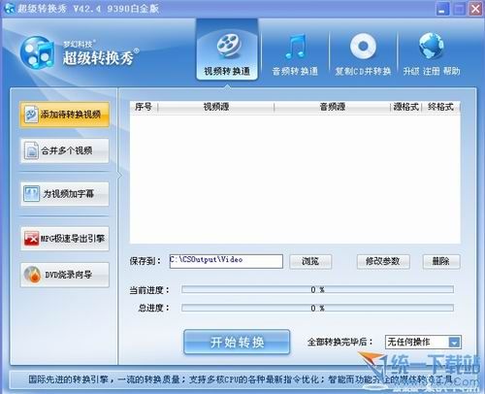Click the 保存到 output path field
This screenshot has width=485, height=394.
(226, 261)
